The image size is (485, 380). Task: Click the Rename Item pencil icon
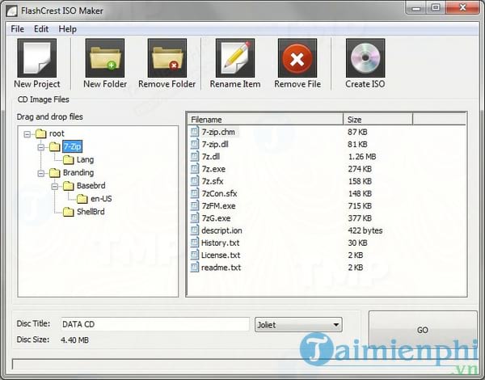(x=235, y=58)
